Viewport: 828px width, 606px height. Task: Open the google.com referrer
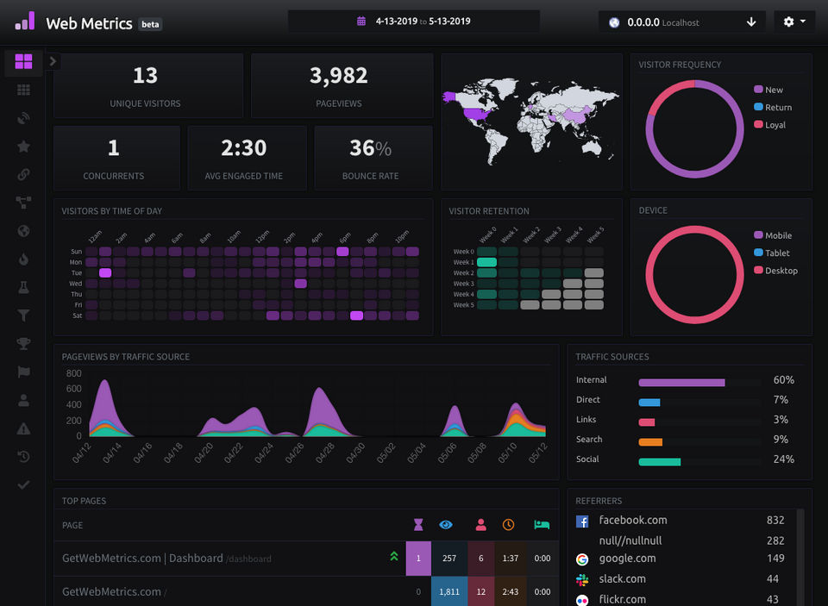click(x=627, y=559)
